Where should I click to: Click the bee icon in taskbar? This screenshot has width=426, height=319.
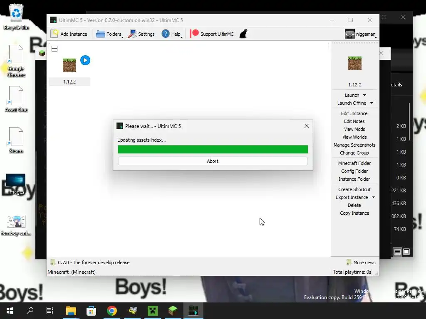point(132,311)
